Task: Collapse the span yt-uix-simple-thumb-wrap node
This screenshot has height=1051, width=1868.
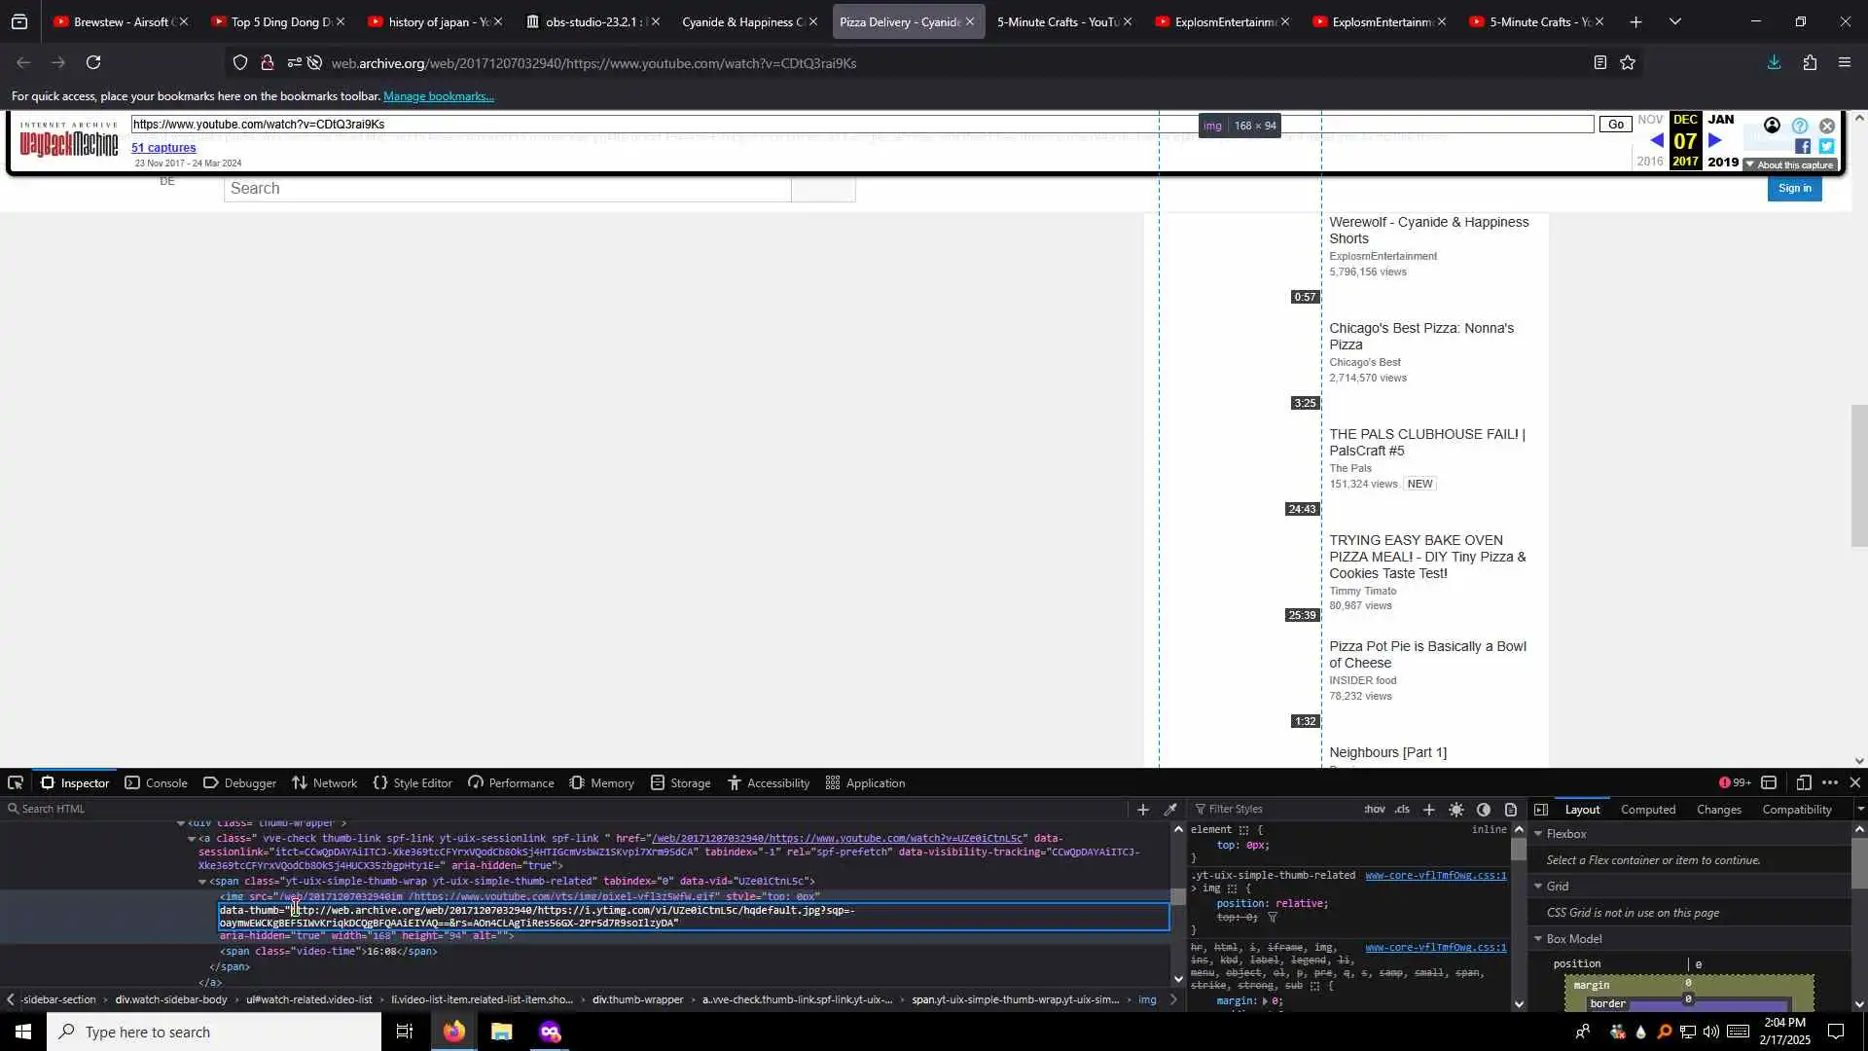Action: click(202, 882)
